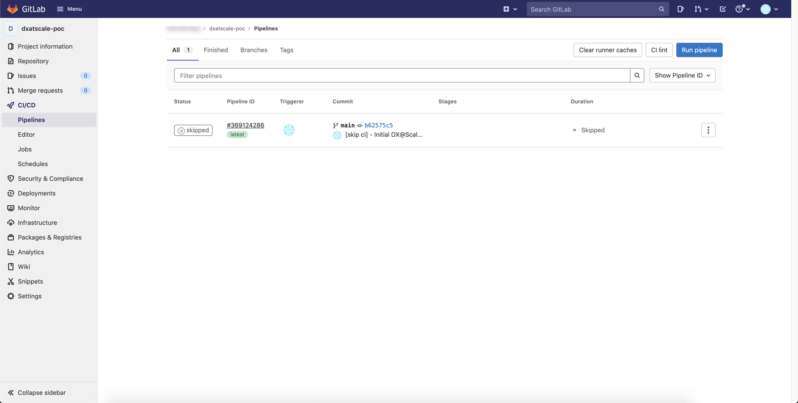Open commit b62575c5 link
The width and height of the screenshot is (798, 403).
pos(379,125)
